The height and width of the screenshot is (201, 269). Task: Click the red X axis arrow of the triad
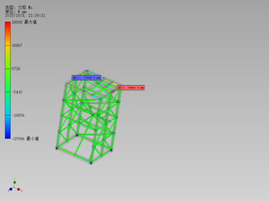coord(19,189)
